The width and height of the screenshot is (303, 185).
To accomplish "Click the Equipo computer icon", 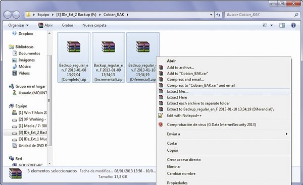I will [x=12, y=106].
